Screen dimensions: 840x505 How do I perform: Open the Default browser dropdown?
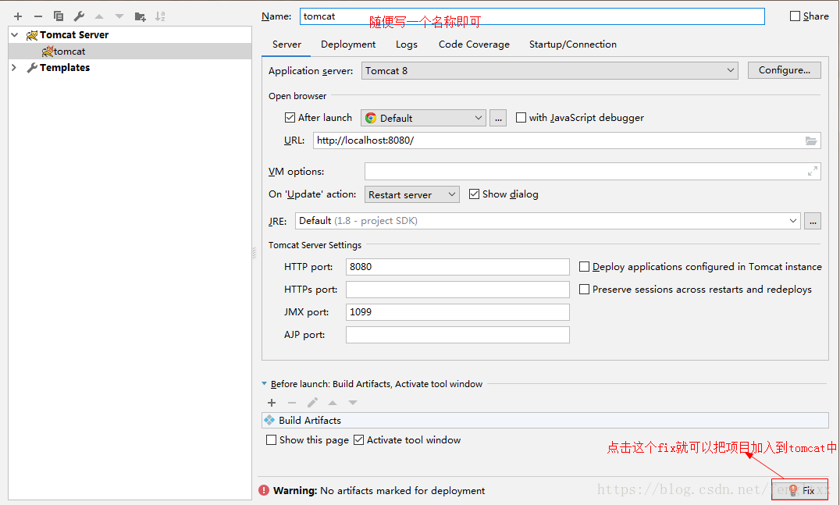[423, 118]
